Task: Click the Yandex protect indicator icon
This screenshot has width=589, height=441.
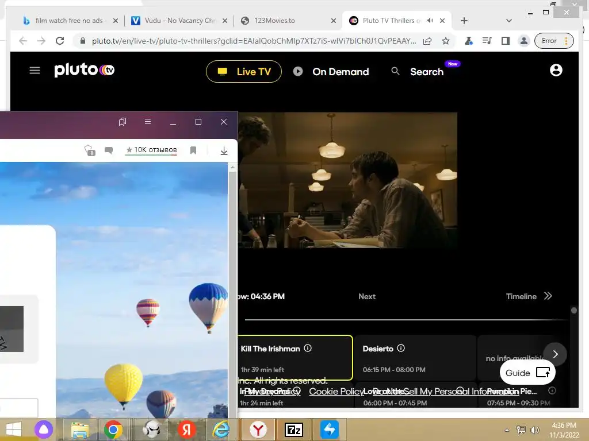Action: pos(90,150)
